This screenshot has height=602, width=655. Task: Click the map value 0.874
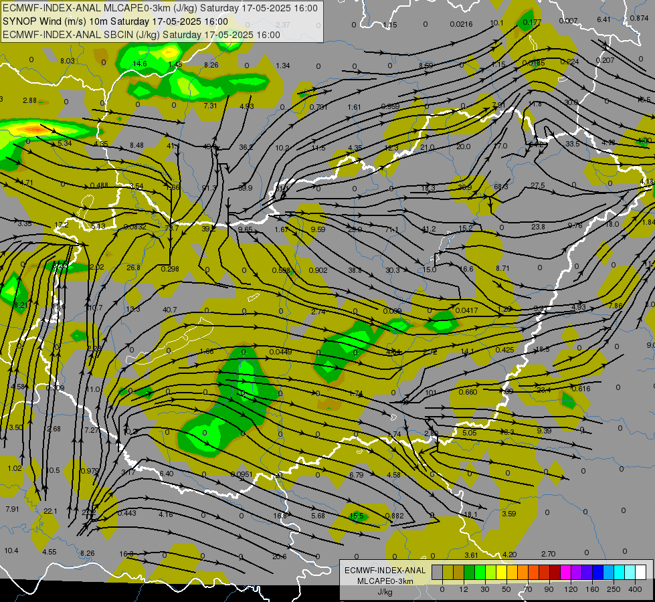pos(639,18)
